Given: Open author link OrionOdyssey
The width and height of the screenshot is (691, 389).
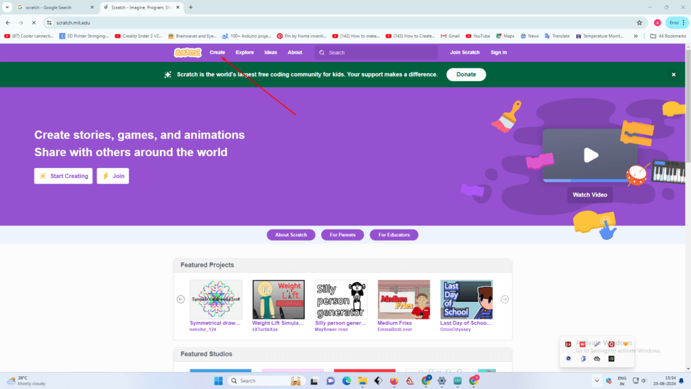Looking at the screenshot, I should [455, 330].
